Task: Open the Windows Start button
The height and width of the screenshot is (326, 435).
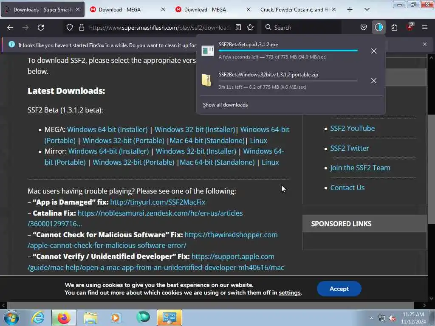Action: pos(11,318)
